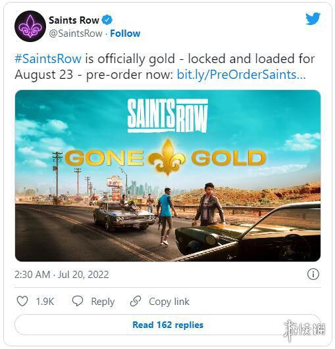Image resolution: width=335 pixels, height=349 pixels.
Task: Click the Reply text label
Action: 103,302
